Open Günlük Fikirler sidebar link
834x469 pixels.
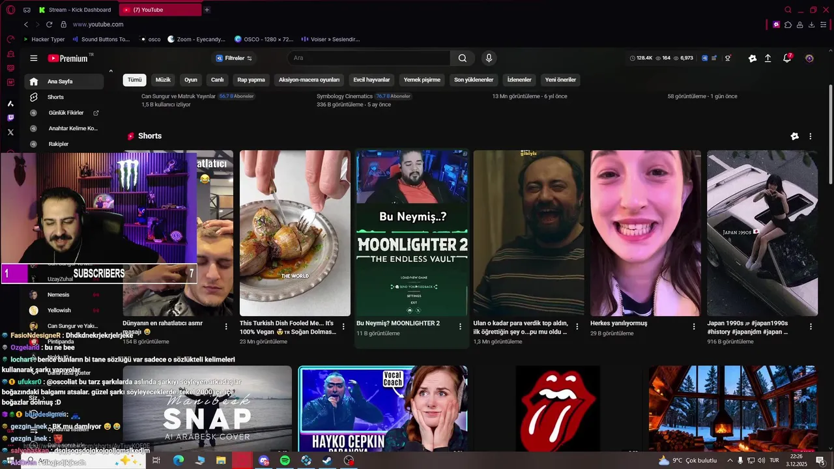coord(65,113)
